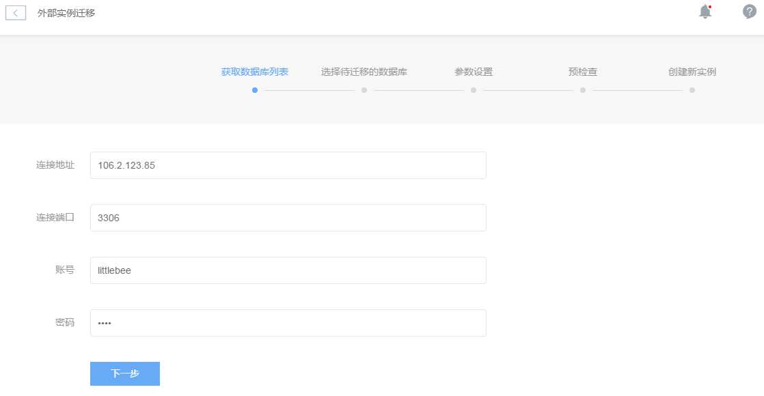Click the back arrow icon
Screen dimensions: 764x396
[x=15, y=11]
